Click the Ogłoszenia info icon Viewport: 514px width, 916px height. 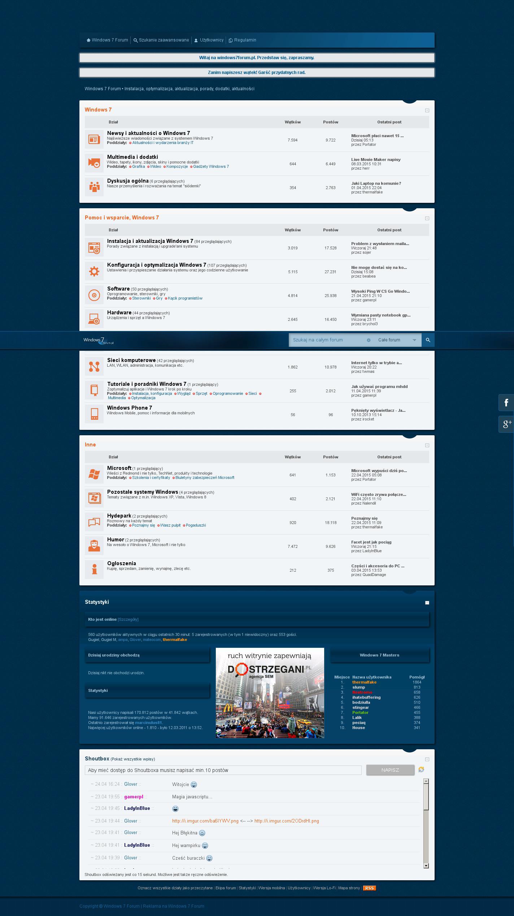(94, 570)
